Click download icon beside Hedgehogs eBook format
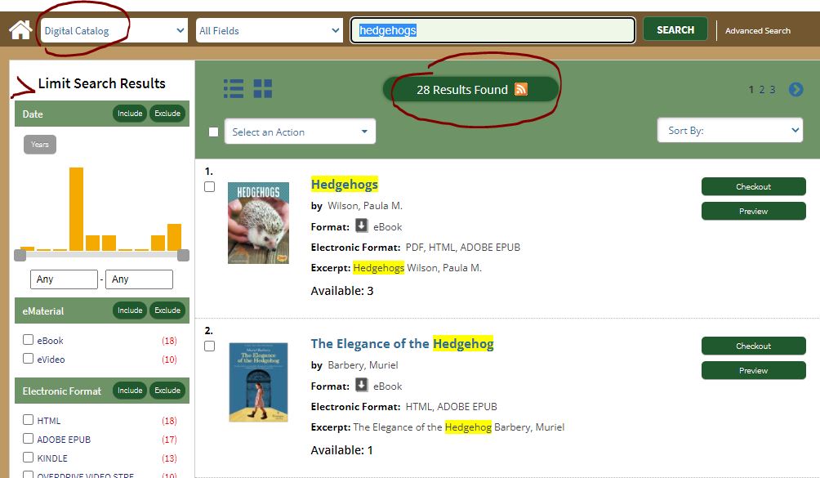 (x=361, y=226)
